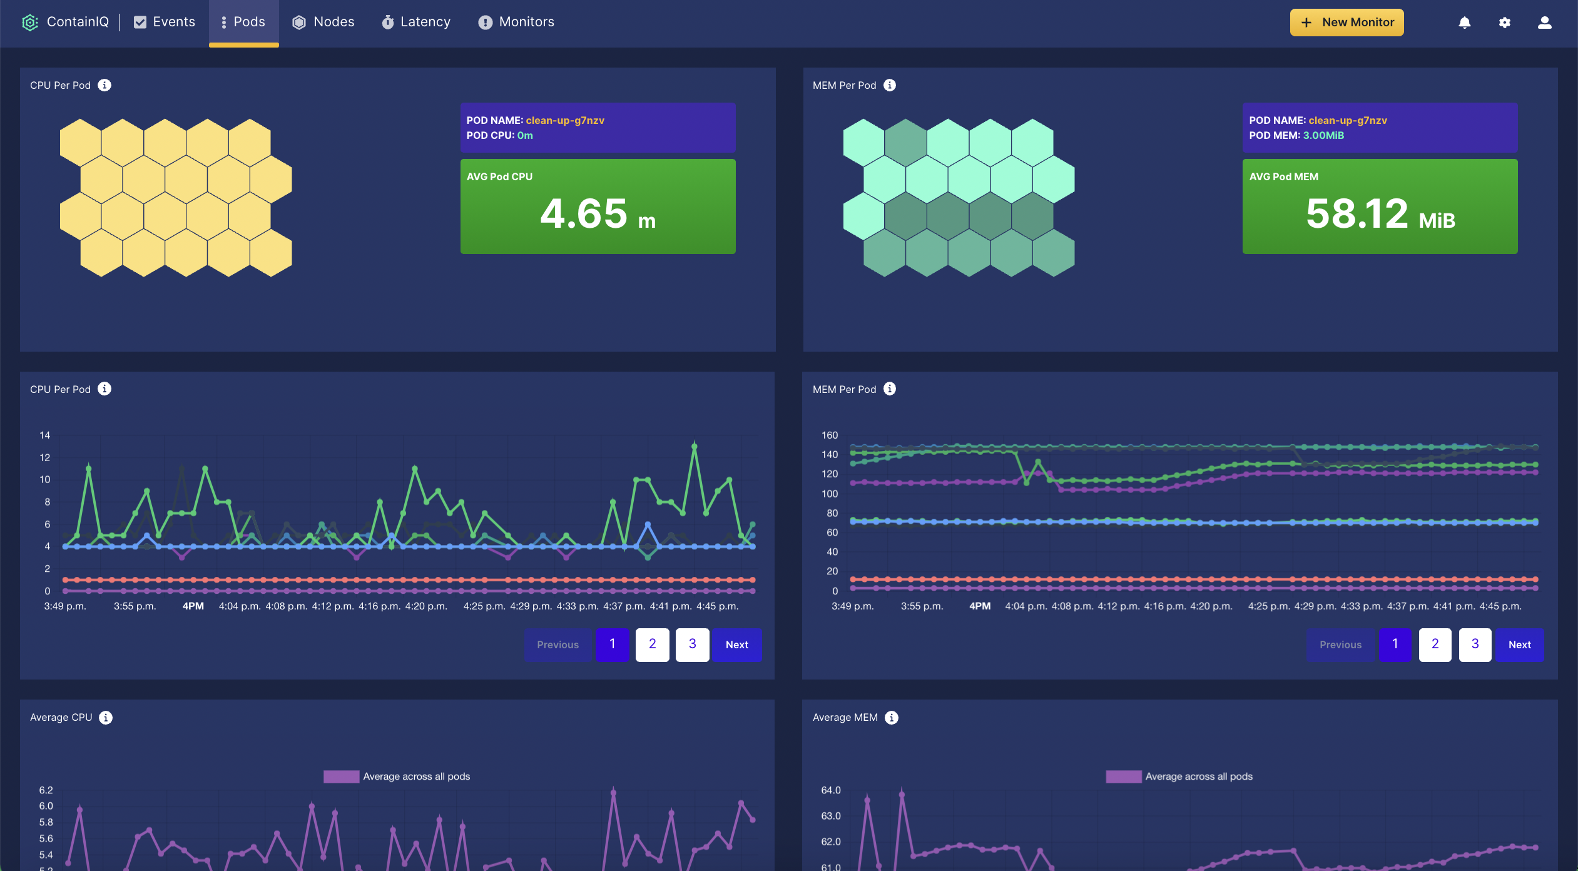Viewport: 1578px width, 871px height.
Task: Click the Nodes hexagon icon
Action: [x=298, y=21]
